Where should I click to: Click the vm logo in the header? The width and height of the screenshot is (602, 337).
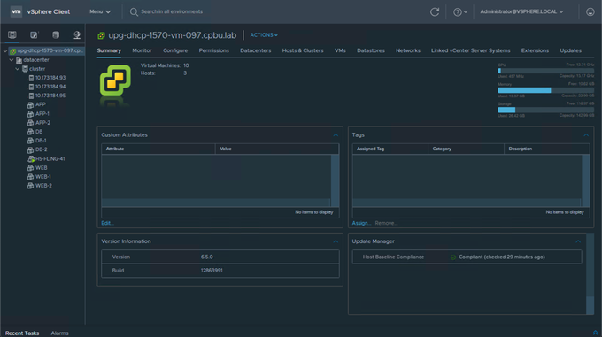pos(16,11)
